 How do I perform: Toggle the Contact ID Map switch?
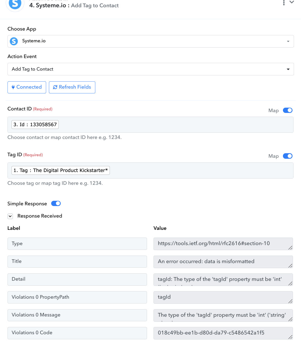pos(288,110)
